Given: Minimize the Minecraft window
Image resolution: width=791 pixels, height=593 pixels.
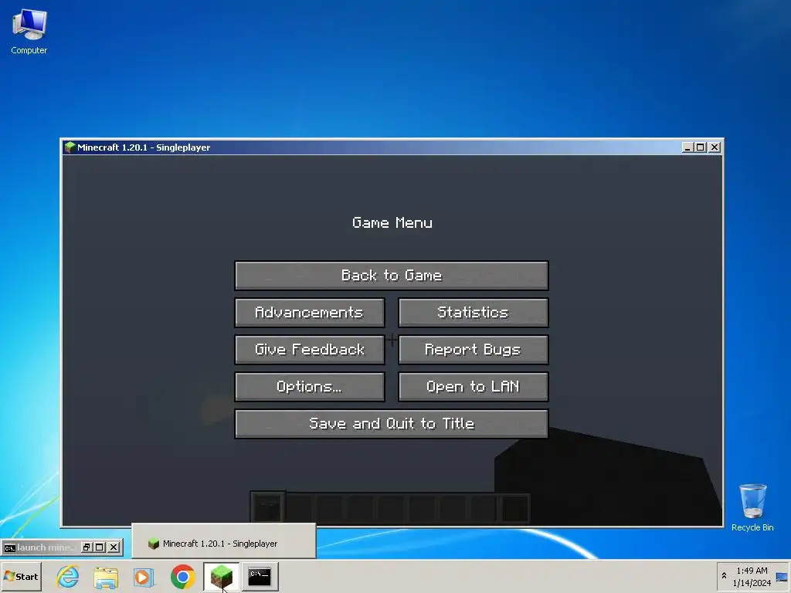Looking at the screenshot, I should point(687,147).
